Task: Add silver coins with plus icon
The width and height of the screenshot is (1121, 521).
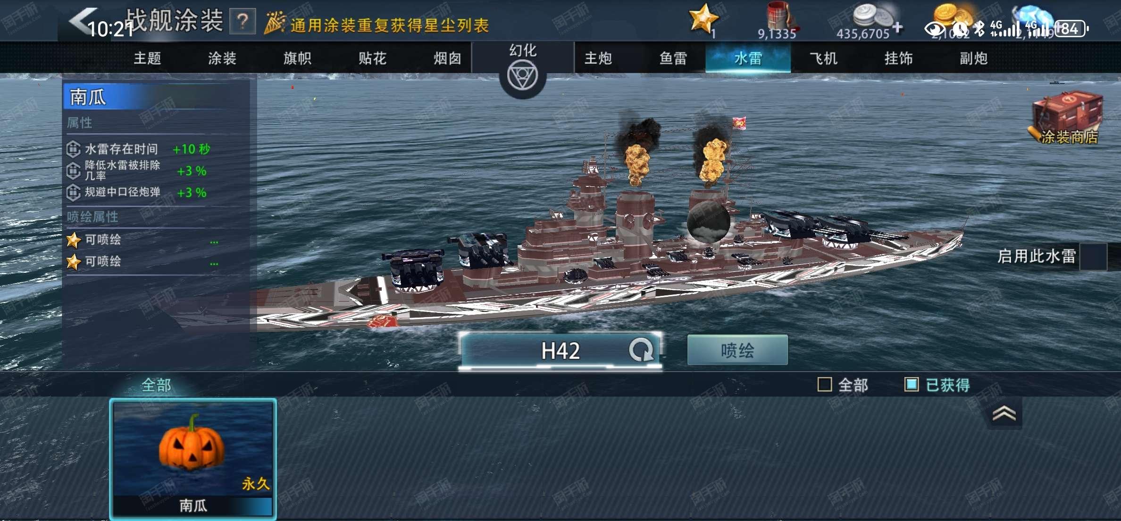Action: pyautogui.click(x=897, y=27)
